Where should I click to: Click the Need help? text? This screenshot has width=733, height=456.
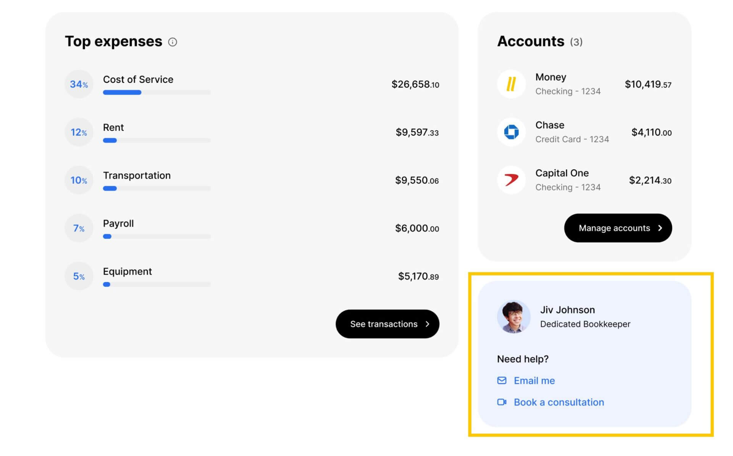[x=523, y=359]
